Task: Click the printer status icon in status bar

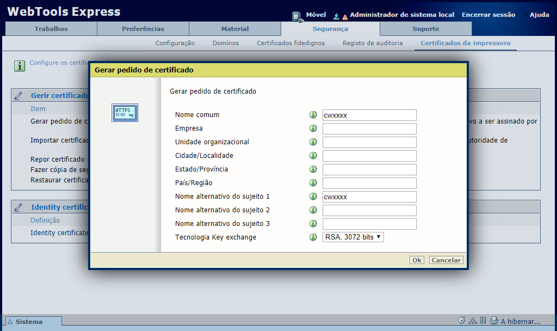Action: 494,321
